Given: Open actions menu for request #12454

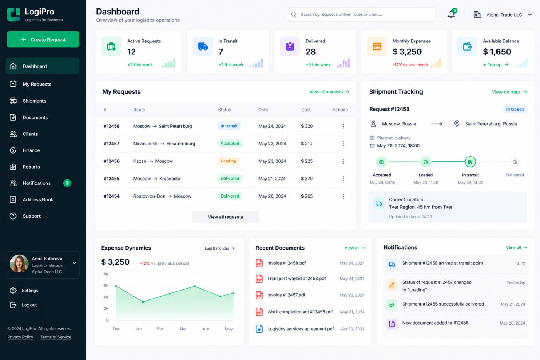Looking at the screenshot, I should [343, 196].
